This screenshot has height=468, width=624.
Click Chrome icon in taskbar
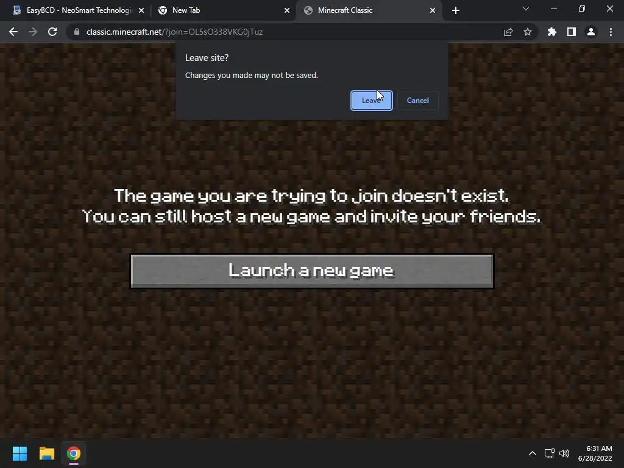pos(74,453)
